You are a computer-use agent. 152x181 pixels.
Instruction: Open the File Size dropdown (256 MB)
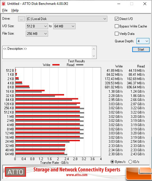[x=37, y=34]
